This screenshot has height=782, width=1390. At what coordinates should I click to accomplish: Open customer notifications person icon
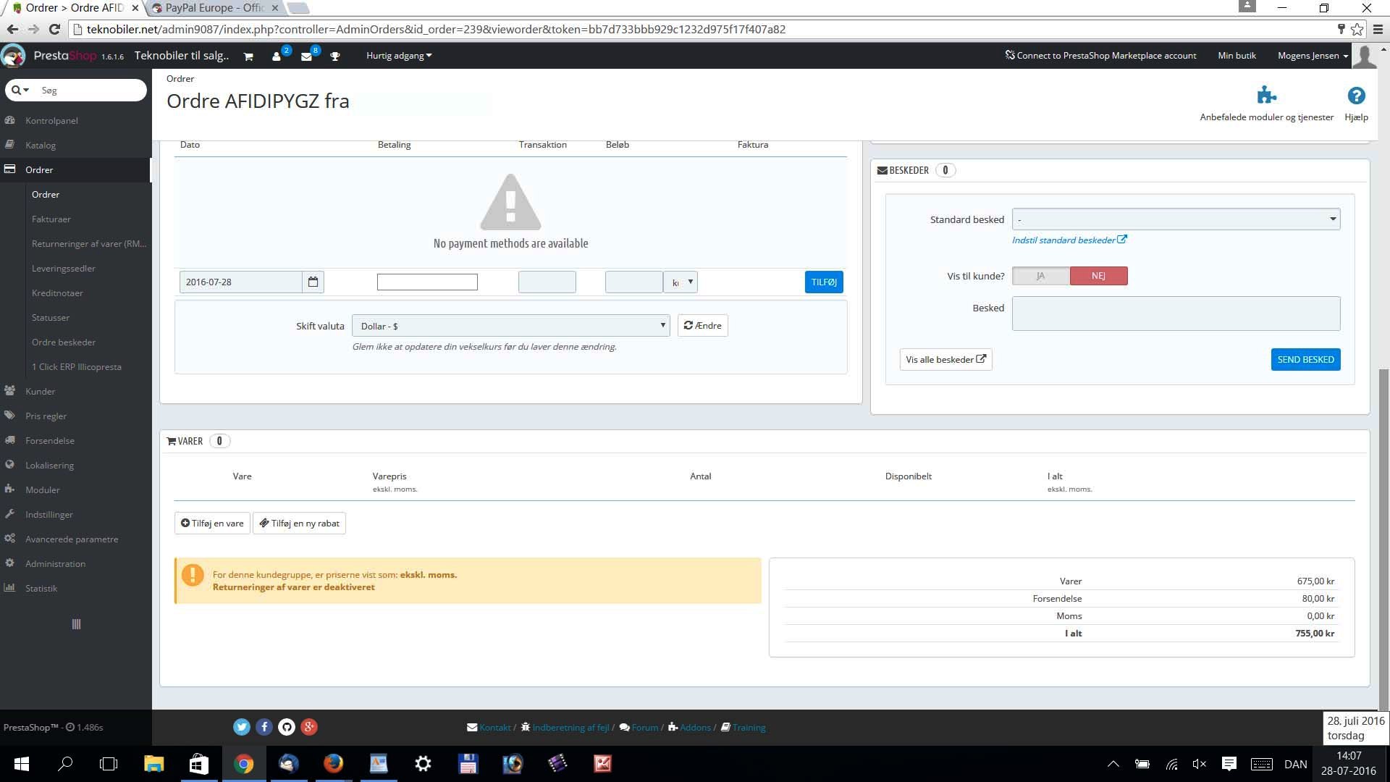click(x=277, y=56)
